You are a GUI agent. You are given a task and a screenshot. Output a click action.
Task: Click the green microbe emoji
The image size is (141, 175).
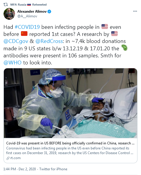pyautogui.click(x=124, y=48)
